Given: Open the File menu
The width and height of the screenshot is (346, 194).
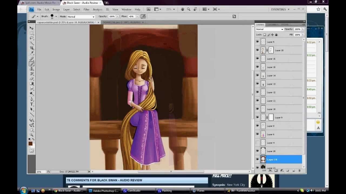Looking at the screenshot, I should pos(39,9).
